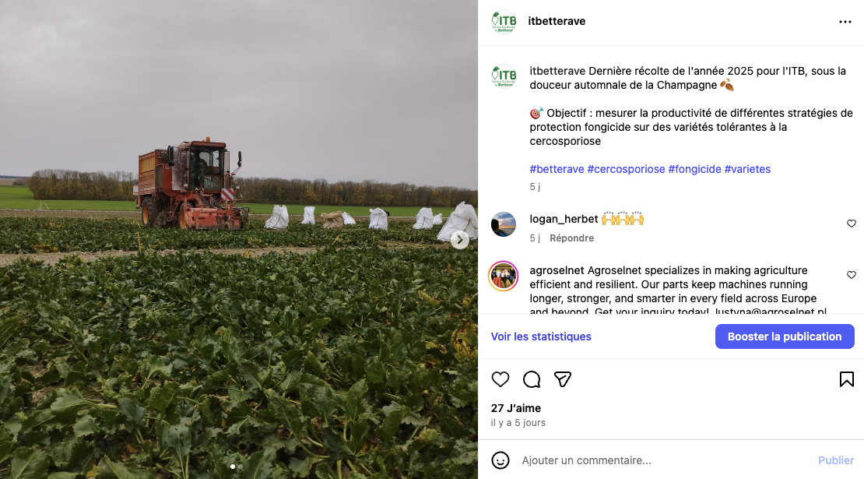Reply to logan_herbet with Répondre

[571, 238]
